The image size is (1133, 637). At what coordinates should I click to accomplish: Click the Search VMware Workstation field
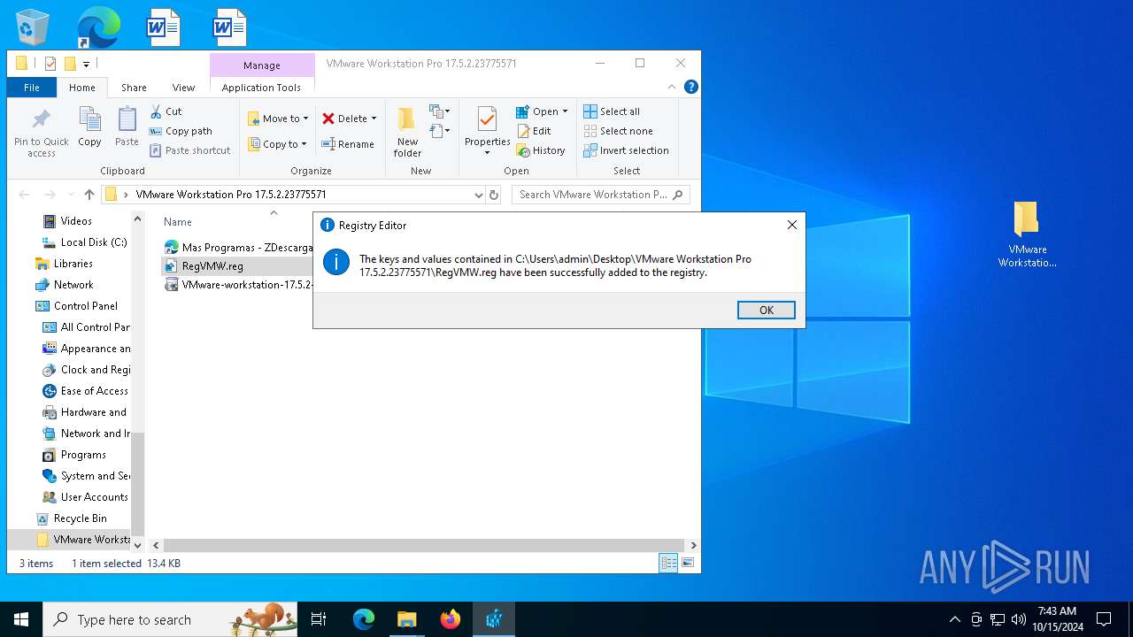[600, 195]
